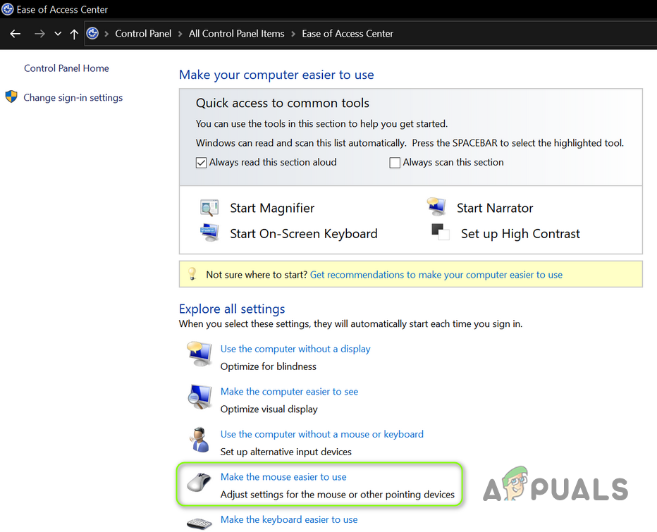Open the recent locations dropdown arrow
The height and width of the screenshot is (532, 657).
pyautogui.click(x=58, y=34)
